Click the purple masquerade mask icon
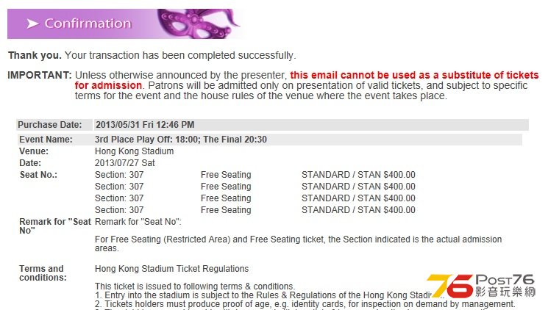Screen dimensions: 548x310 click(198, 23)
